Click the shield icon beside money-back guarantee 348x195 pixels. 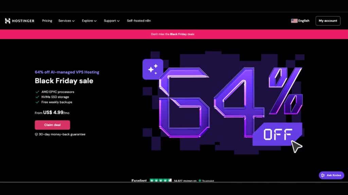tap(36, 134)
